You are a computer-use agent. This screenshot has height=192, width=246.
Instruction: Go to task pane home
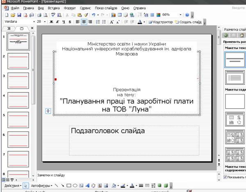[242, 35]
